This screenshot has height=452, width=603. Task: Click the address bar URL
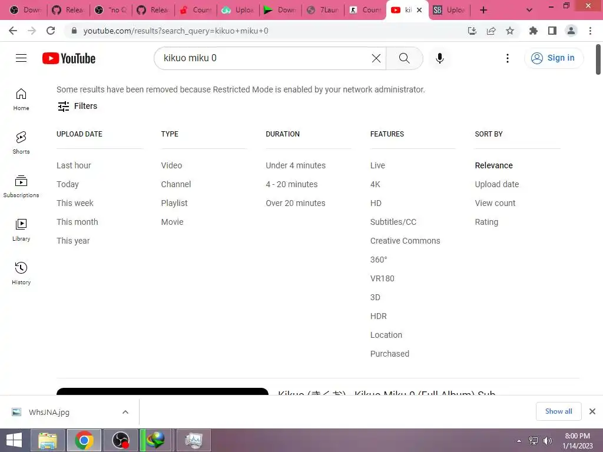click(175, 31)
